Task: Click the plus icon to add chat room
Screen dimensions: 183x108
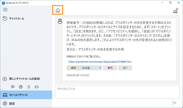Action: 5,79
